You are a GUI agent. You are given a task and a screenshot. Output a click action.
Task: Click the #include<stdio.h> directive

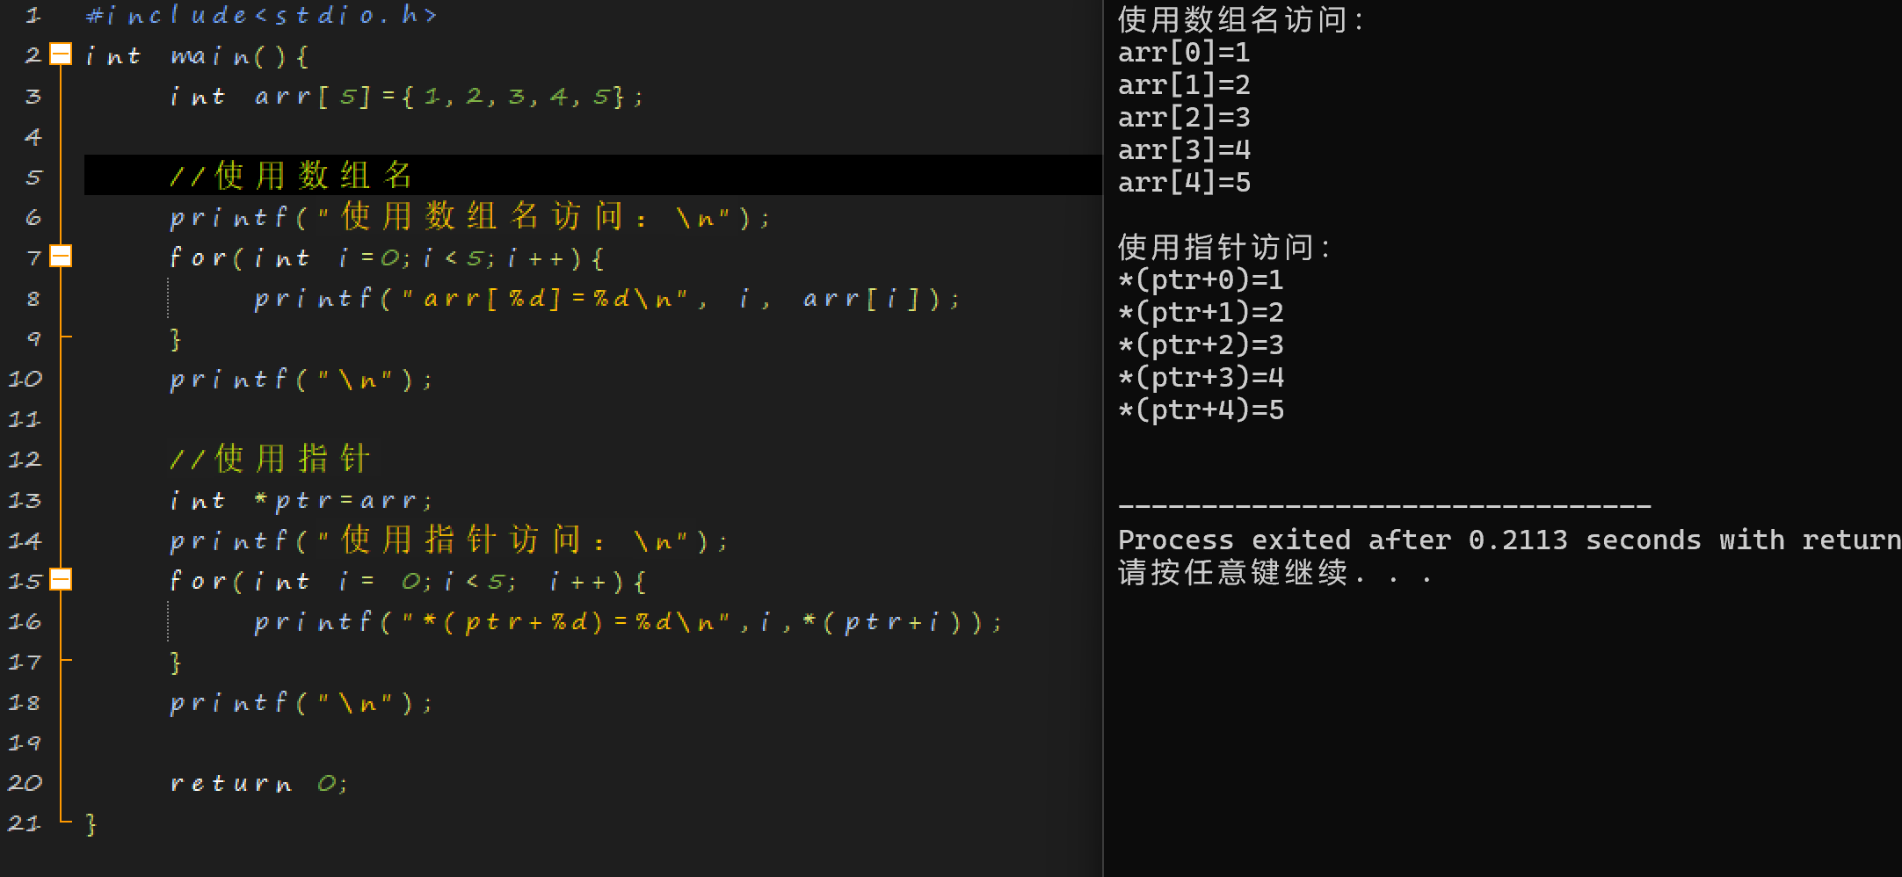coord(262,15)
